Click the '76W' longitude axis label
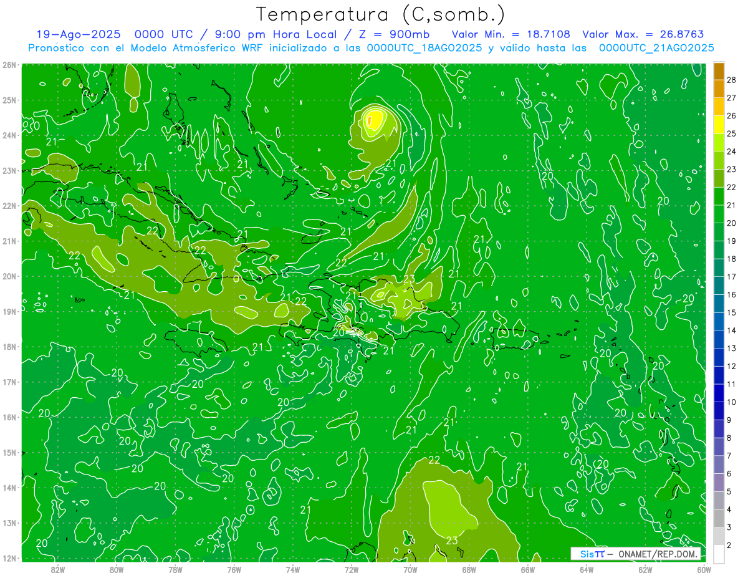 234,569
